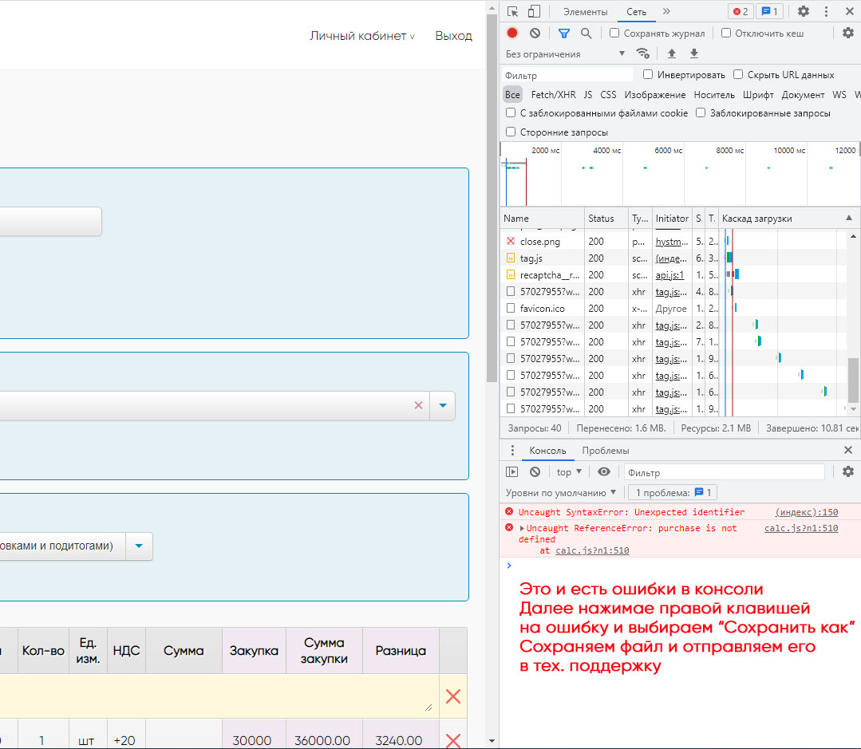Switch to the Элементы tab
Image resolution: width=861 pixels, height=749 pixels.
586,11
